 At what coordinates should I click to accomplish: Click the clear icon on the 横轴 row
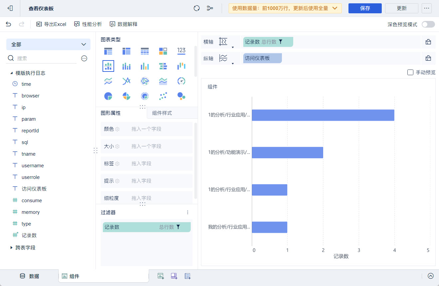click(x=428, y=42)
